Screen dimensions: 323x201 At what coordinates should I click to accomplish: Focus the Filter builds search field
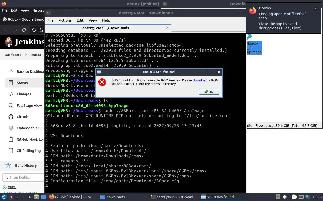click(x=23, y=177)
